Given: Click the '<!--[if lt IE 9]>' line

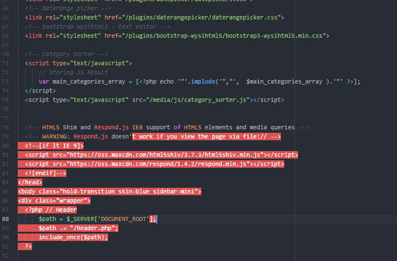Looking at the screenshot, I should (x=54, y=146).
